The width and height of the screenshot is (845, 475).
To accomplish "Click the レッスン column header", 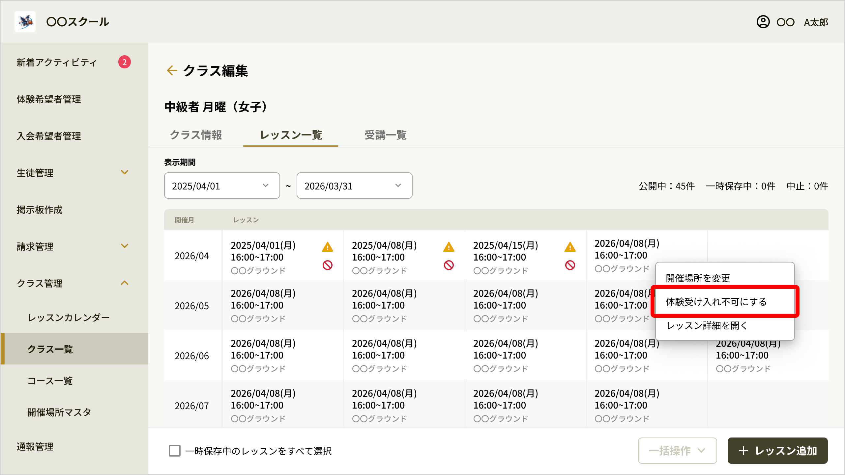I will click(x=246, y=220).
